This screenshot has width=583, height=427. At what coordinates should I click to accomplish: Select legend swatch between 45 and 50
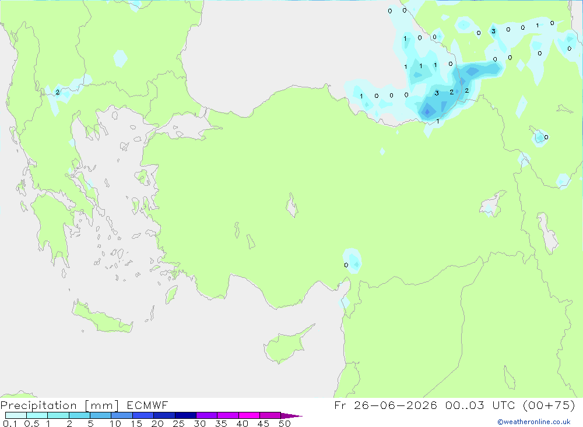[270, 415]
